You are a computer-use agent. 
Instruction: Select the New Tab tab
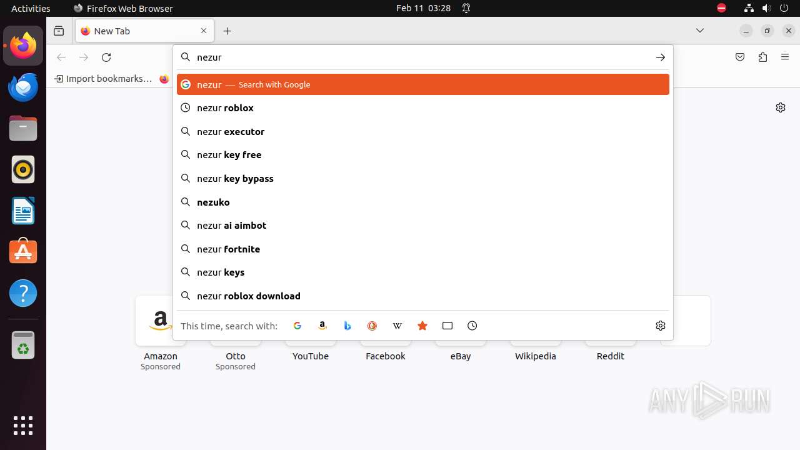(144, 31)
